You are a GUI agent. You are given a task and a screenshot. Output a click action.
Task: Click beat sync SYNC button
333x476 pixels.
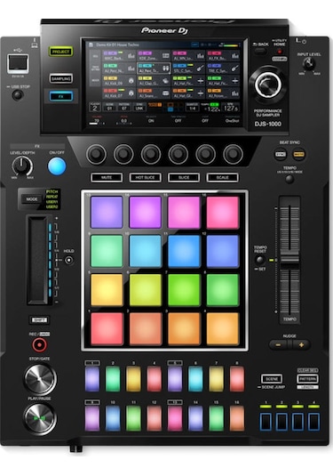coord(281,154)
